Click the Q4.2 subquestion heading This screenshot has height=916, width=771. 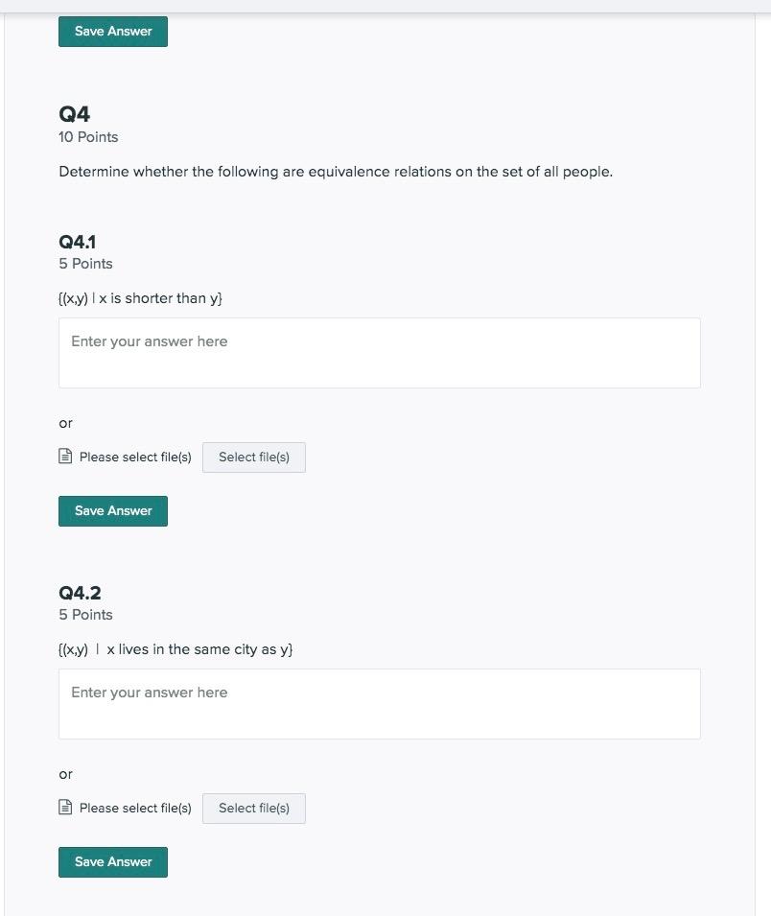pos(80,593)
